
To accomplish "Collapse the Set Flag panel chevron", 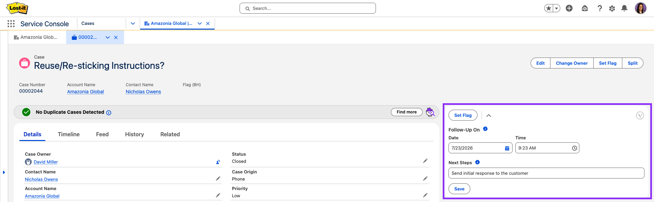I will click(x=489, y=115).
